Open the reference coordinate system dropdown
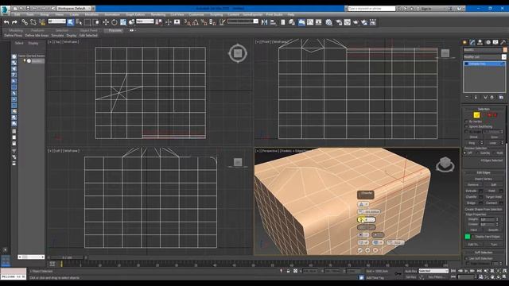Image resolution: width=509 pixels, height=286 pixels. click(x=145, y=21)
